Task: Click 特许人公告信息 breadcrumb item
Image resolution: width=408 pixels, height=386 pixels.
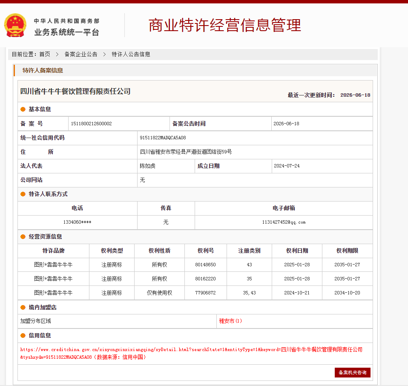Action: [131, 54]
